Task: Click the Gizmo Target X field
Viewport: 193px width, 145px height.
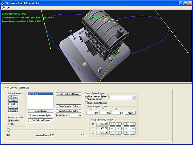Action: (92, 113)
